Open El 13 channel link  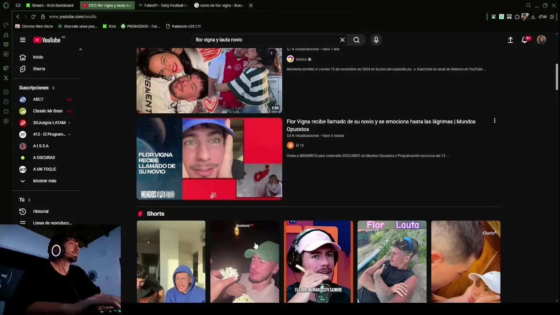pyautogui.click(x=300, y=145)
